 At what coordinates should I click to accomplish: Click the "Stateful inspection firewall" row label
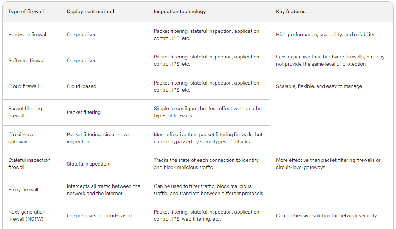[x=29, y=164]
